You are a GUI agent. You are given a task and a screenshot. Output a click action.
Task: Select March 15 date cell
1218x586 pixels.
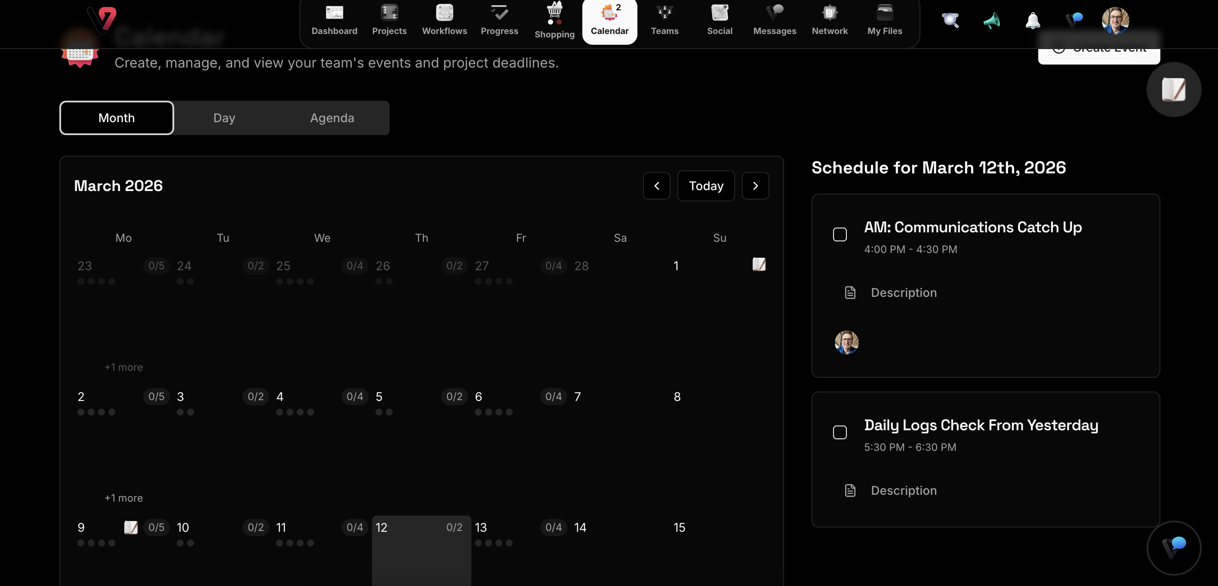click(719, 551)
